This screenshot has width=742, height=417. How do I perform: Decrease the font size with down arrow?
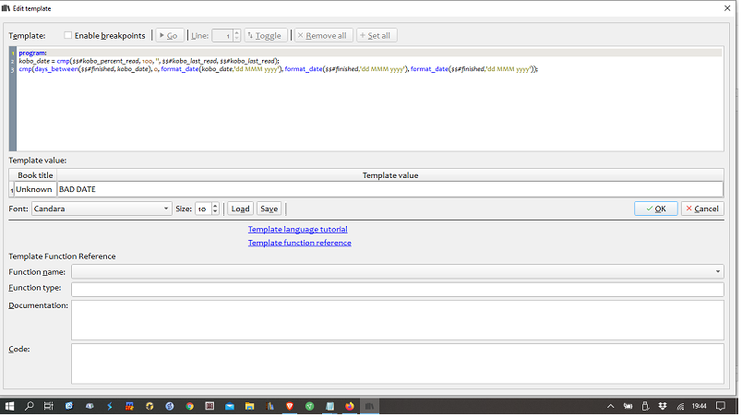tap(215, 212)
